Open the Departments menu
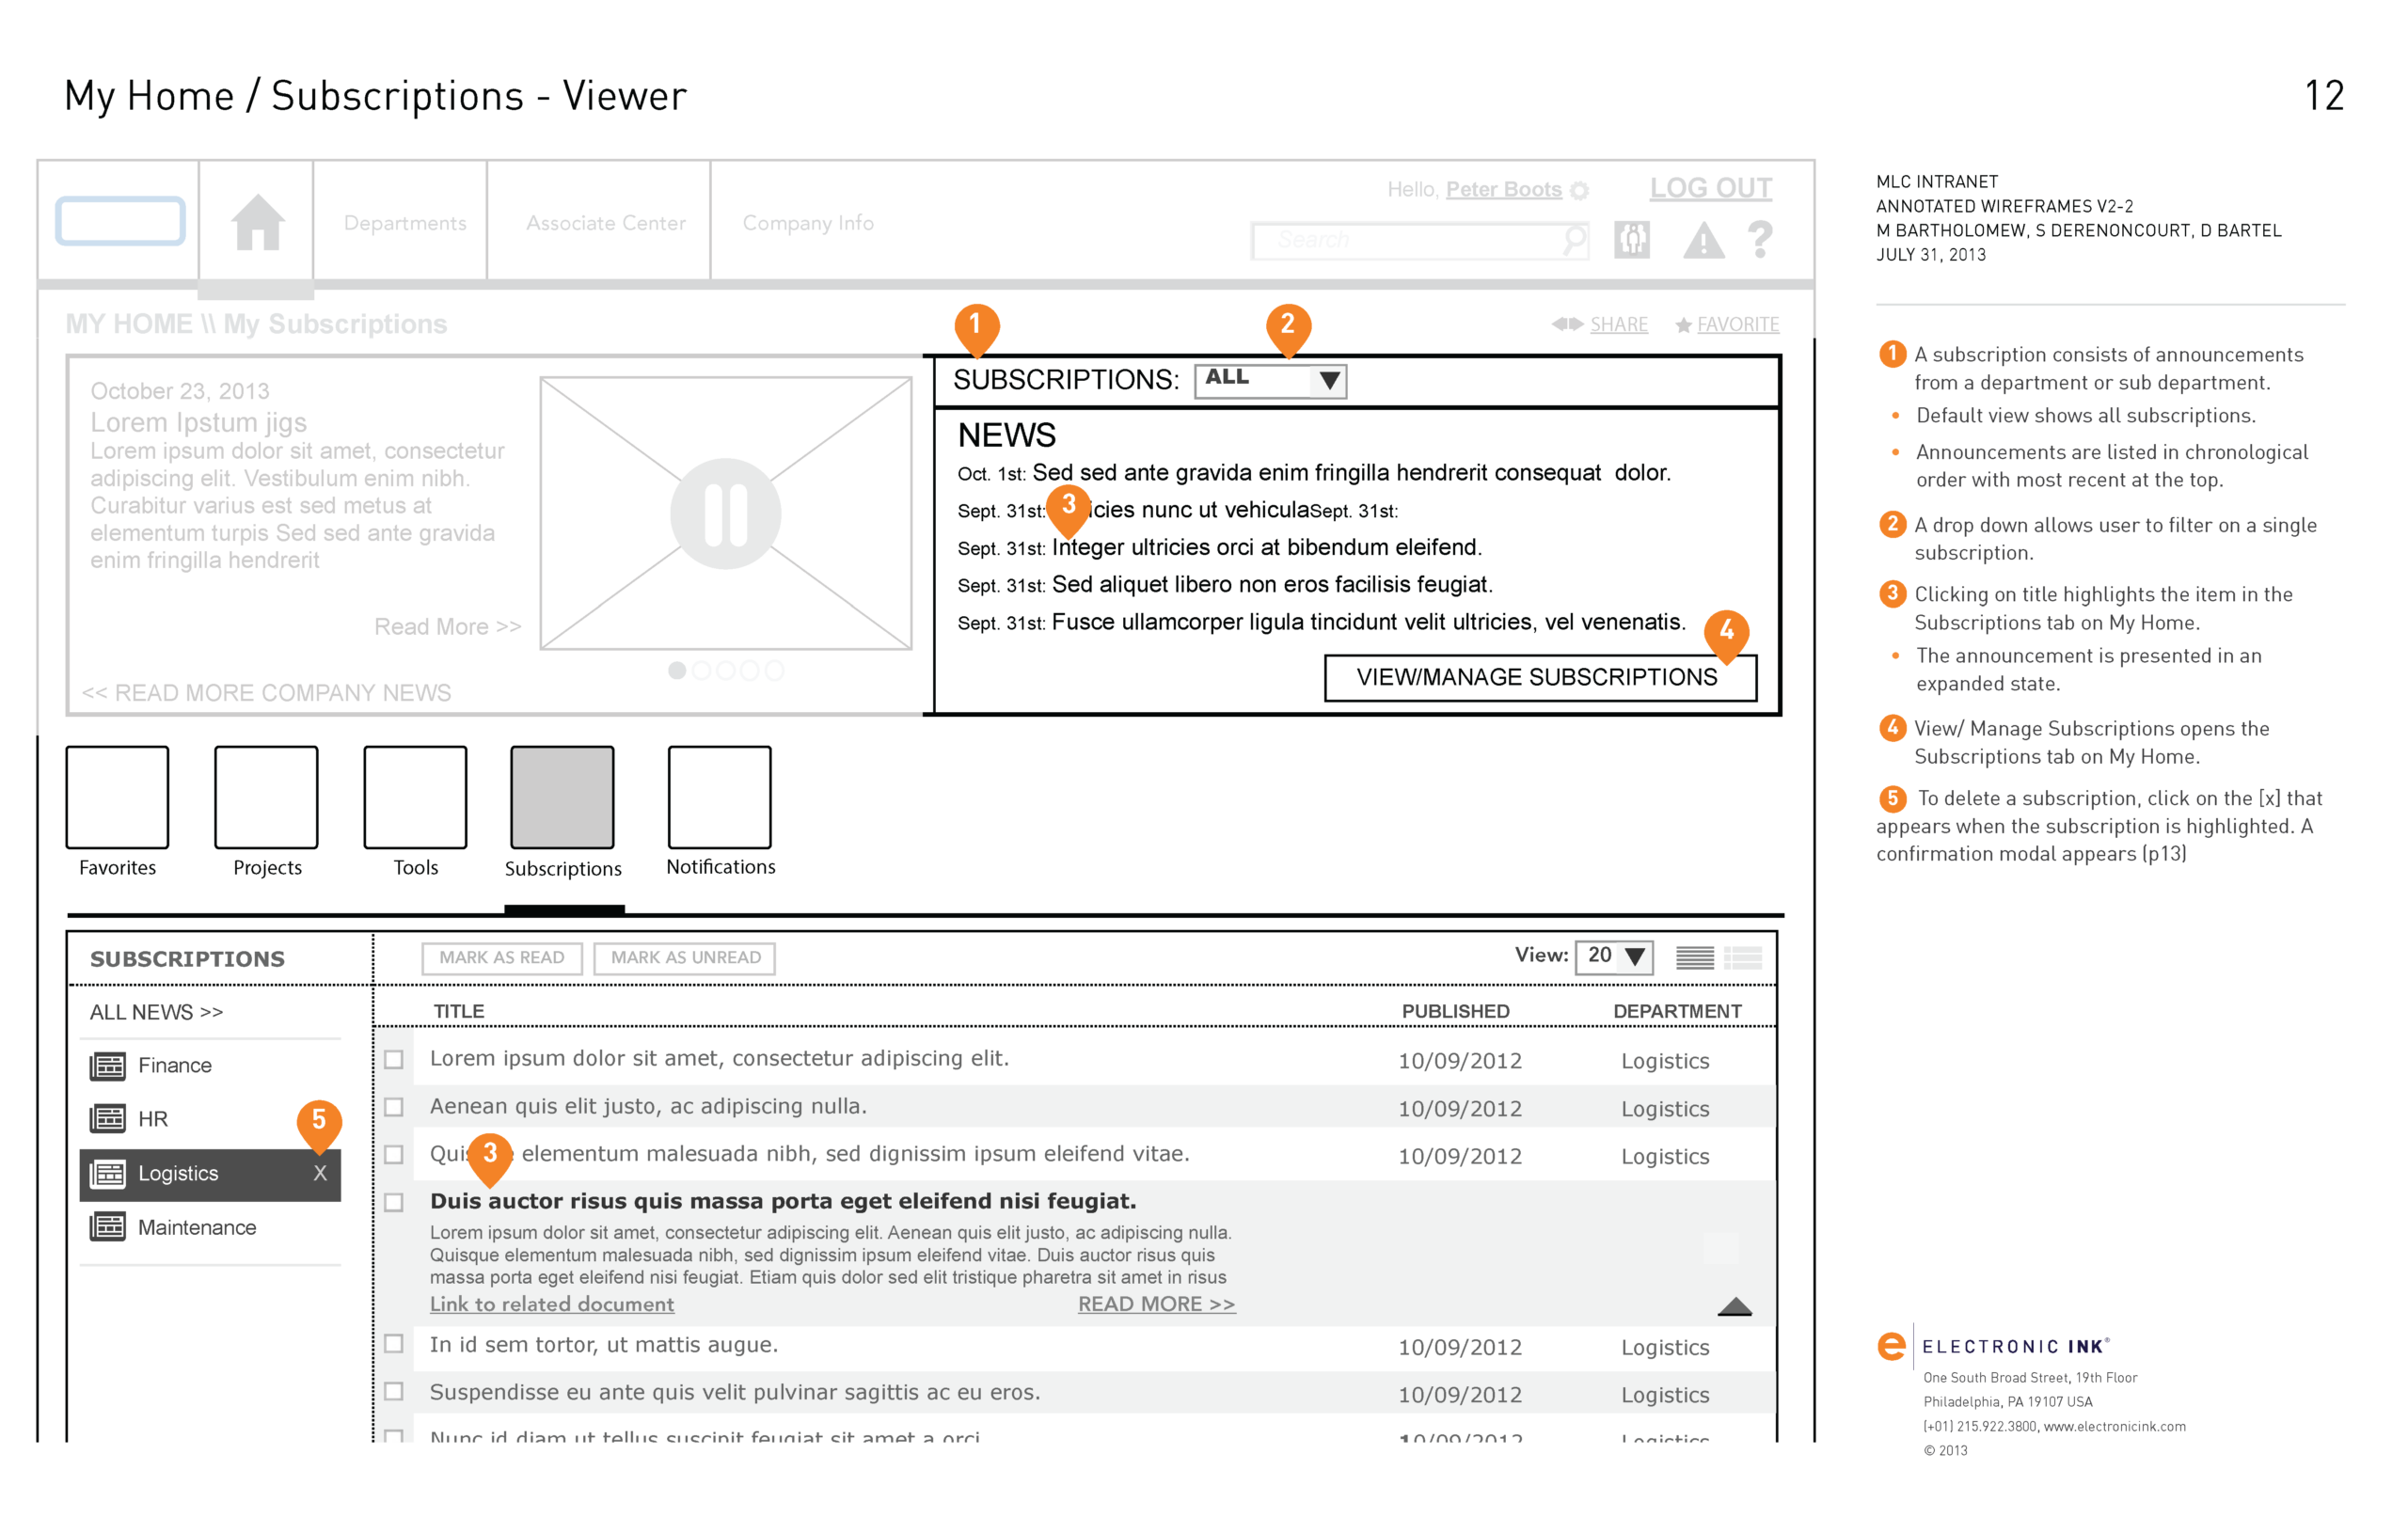 [405, 223]
